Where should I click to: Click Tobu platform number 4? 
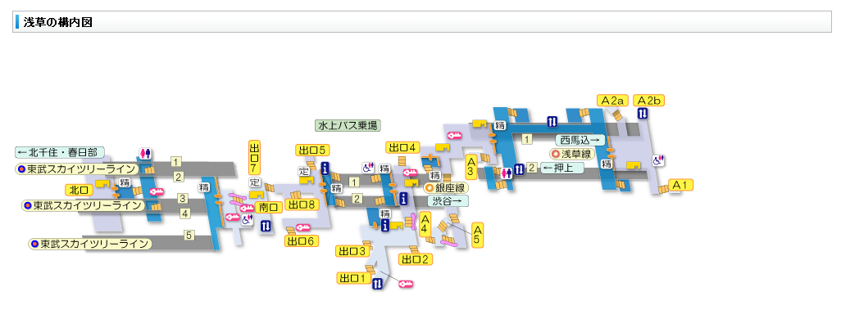185,213
